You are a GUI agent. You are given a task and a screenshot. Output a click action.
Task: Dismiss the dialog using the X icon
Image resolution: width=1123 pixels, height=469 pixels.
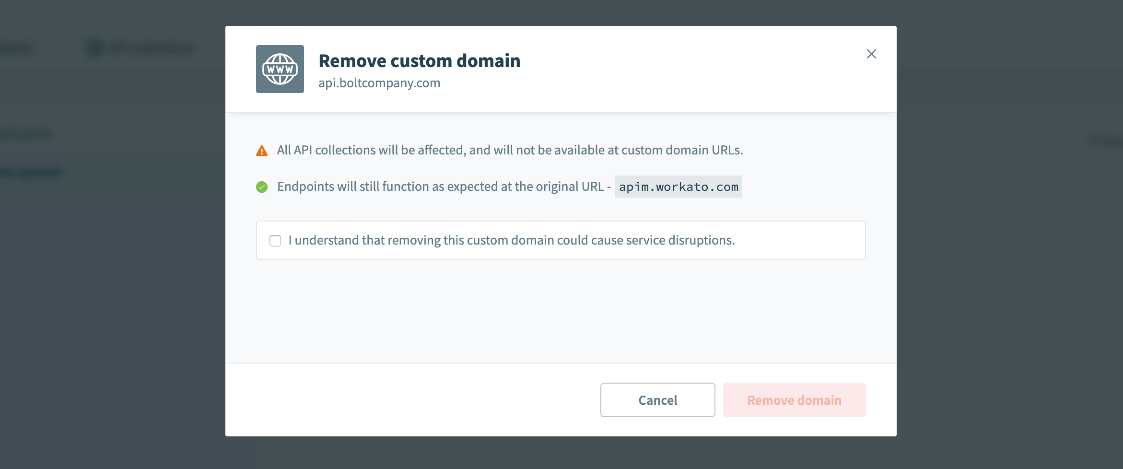point(871,54)
